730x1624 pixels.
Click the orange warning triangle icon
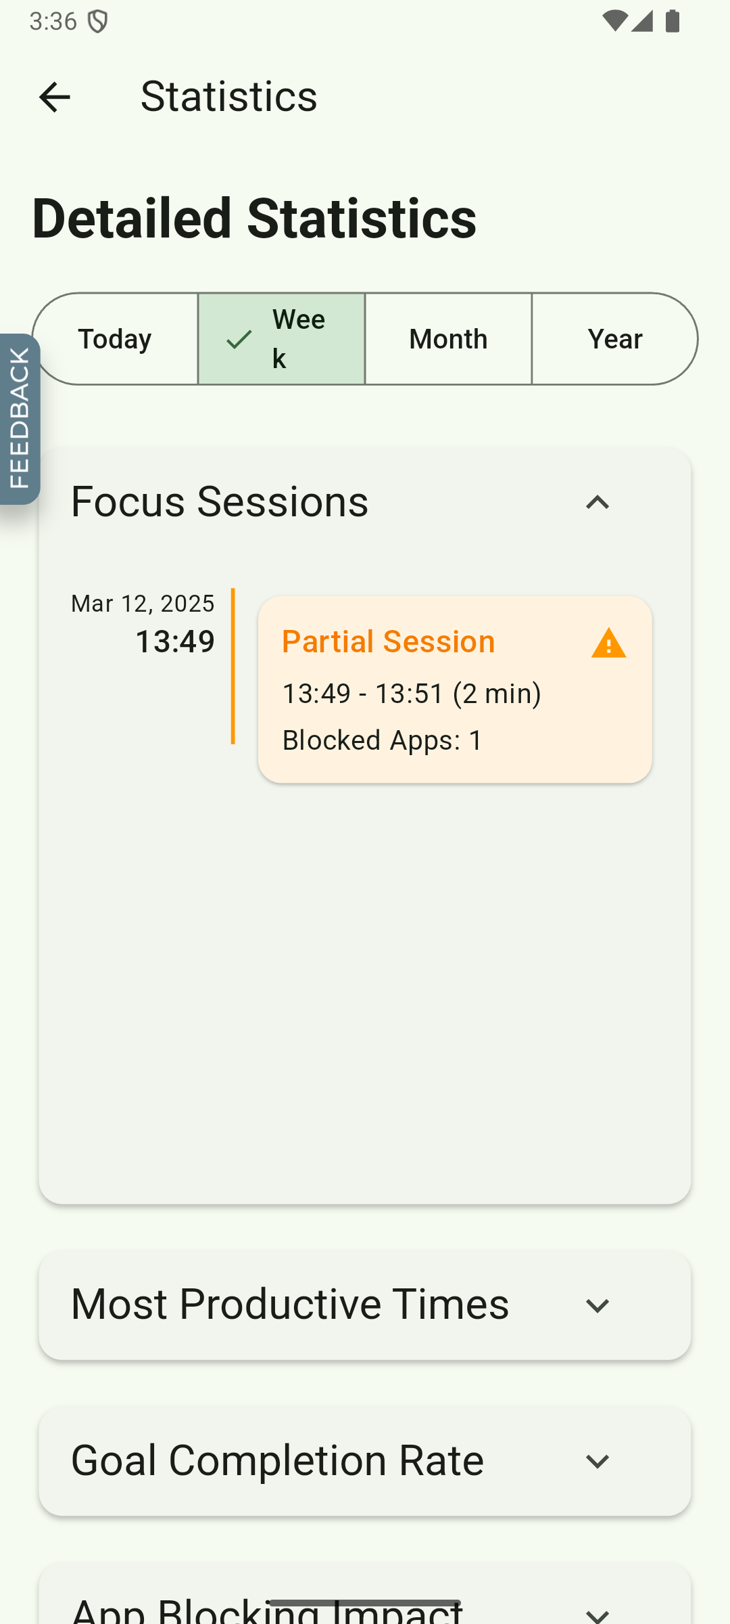coord(608,643)
